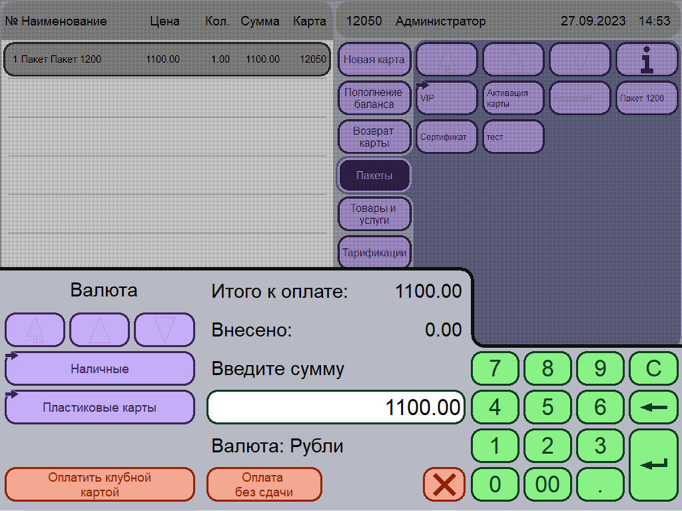The image size is (682, 511).
Task: Click the red X cancel button
Action: pos(444,484)
